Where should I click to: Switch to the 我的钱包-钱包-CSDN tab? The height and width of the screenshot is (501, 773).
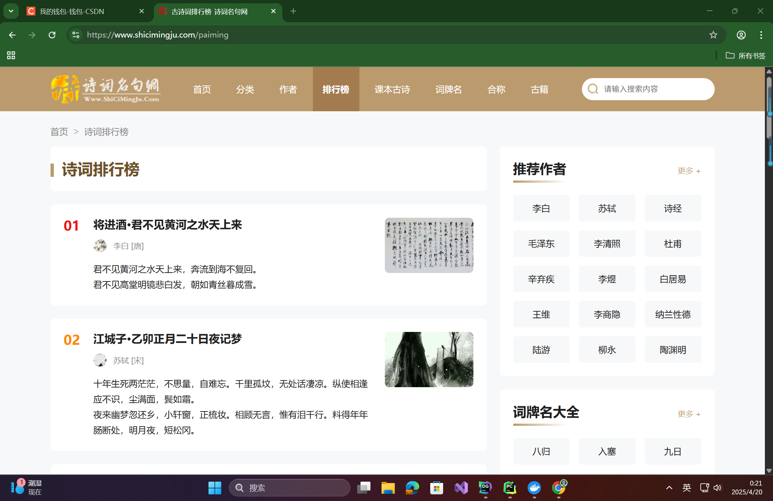coord(72,11)
